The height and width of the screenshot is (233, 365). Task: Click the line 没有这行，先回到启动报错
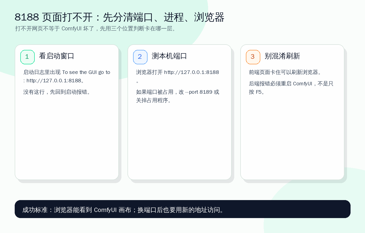tap(57, 92)
